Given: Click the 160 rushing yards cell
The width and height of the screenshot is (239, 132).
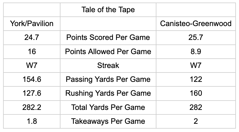Looking at the screenshot, I should (196, 93).
